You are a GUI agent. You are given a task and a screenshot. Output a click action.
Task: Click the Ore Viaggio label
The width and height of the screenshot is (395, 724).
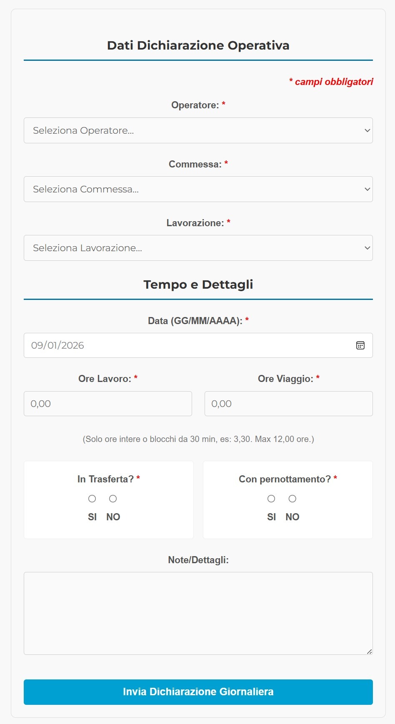point(289,379)
